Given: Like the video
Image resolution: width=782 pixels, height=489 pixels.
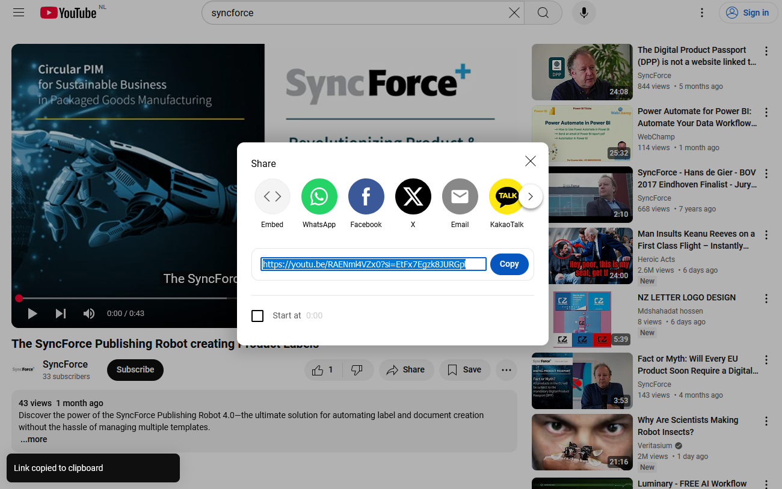Looking at the screenshot, I should pyautogui.click(x=323, y=370).
